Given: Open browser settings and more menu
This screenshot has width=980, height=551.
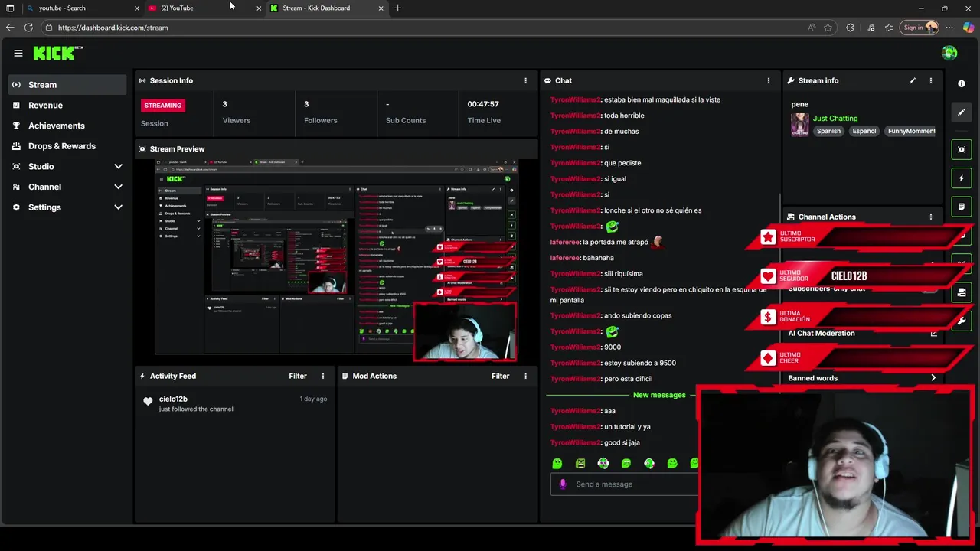Looking at the screenshot, I should pos(950,28).
